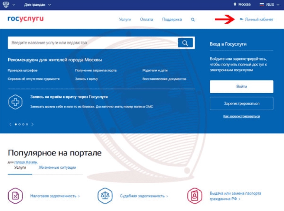Click the 'Вход в Госуслуги' heading
Image resolution: width=284 pixels, height=211 pixels.
(x=228, y=44)
